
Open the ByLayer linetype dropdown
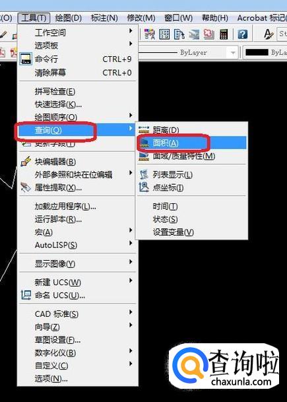coord(188,53)
